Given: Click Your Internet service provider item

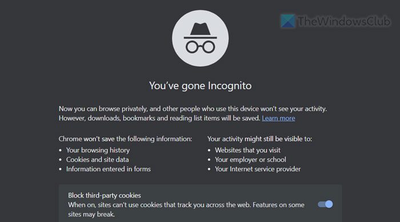Looking at the screenshot, I should [x=258, y=169].
